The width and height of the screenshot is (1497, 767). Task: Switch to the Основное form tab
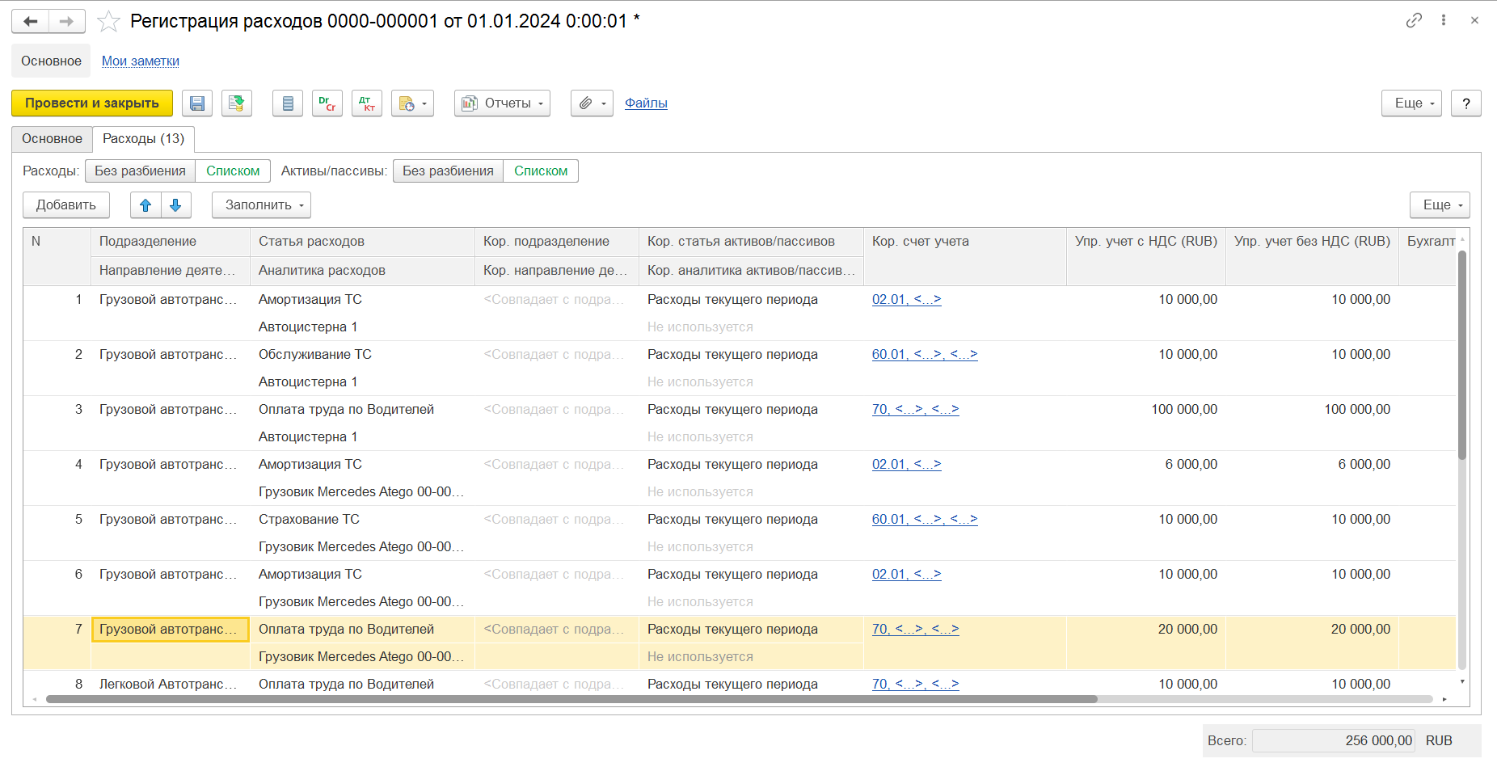[x=52, y=139]
